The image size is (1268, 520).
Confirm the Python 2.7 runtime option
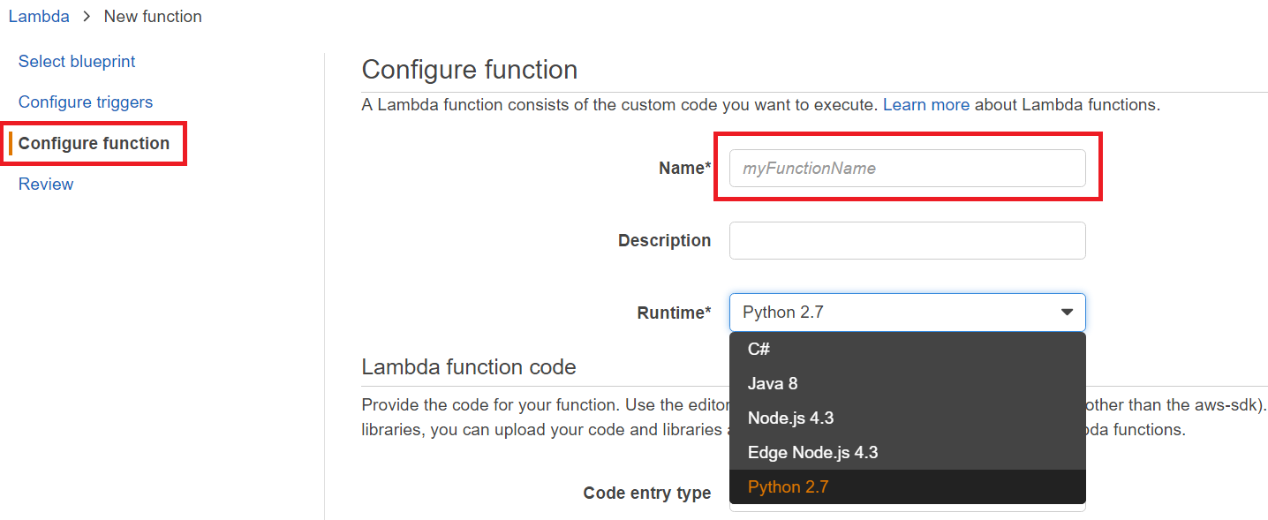(x=788, y=486)
